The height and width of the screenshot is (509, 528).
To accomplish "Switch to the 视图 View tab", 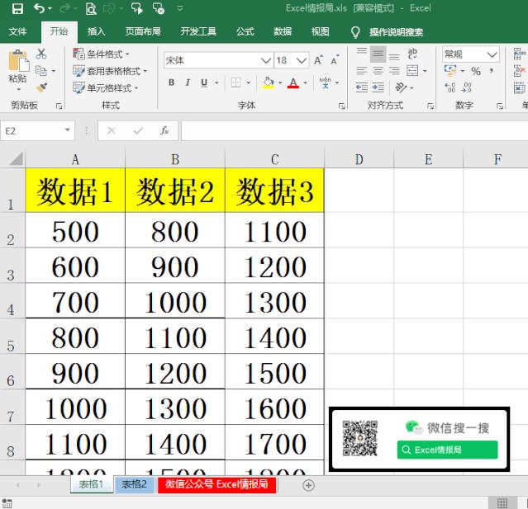I will [320, 31].
